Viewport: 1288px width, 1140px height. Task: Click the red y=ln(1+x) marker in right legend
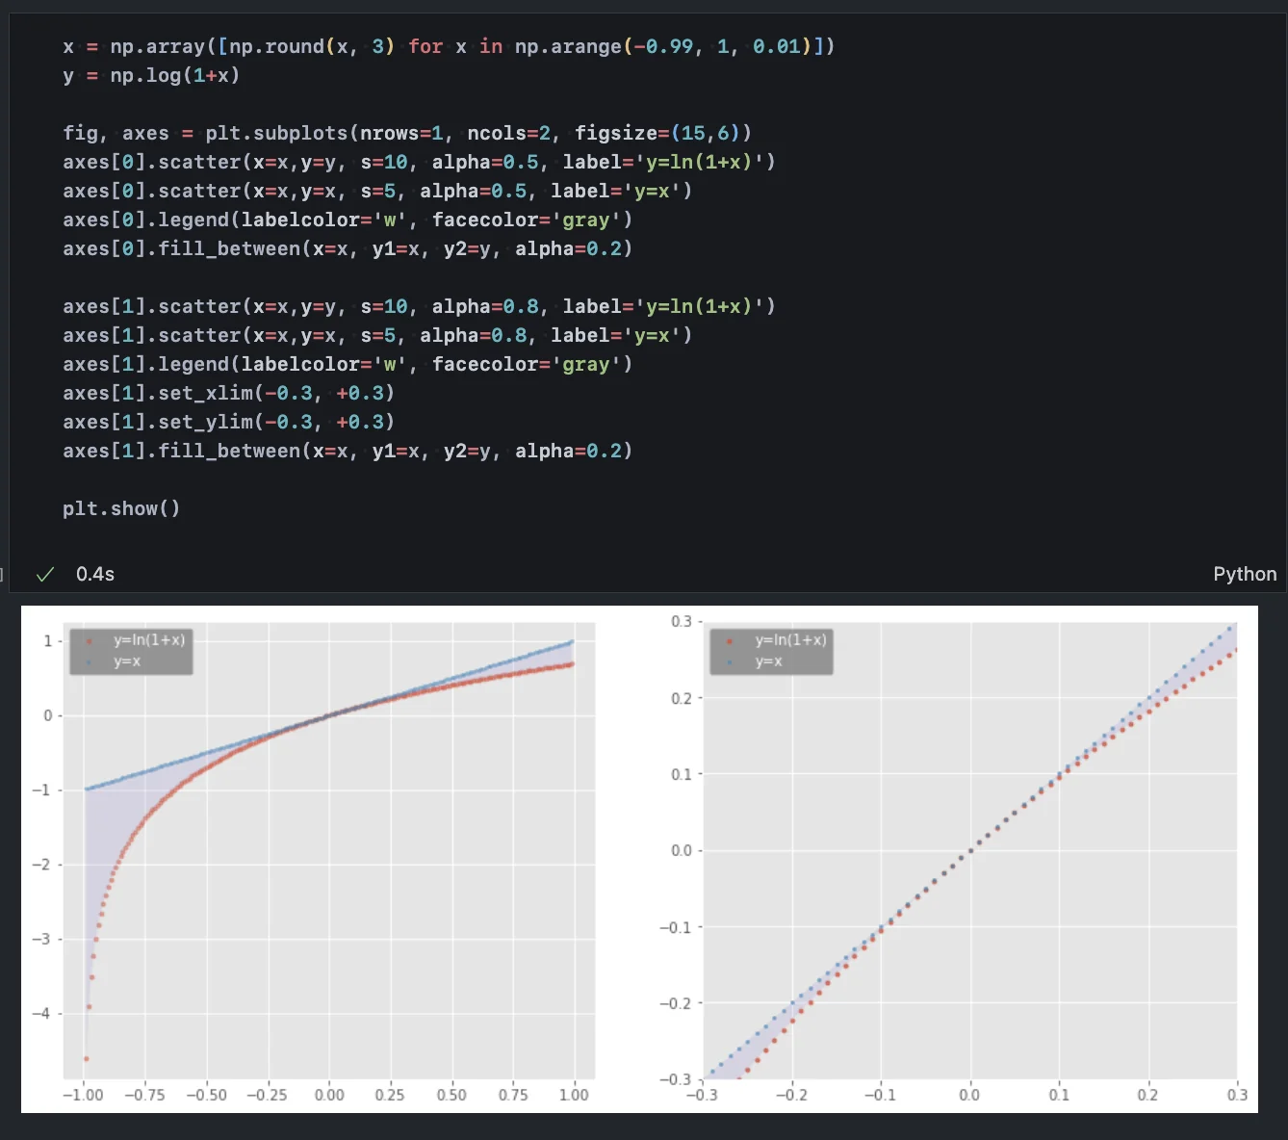click(x=730, y=641)
